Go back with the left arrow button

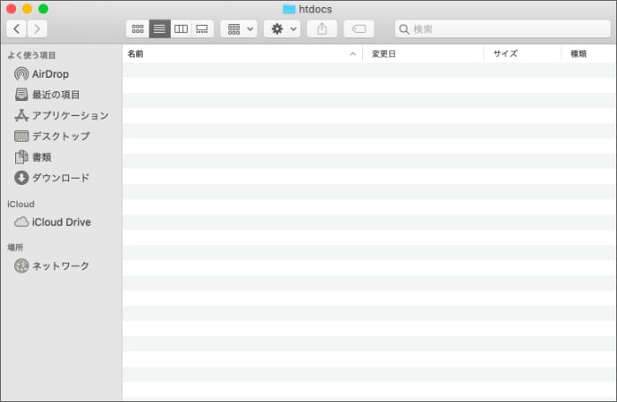click(x=17, y=29)
